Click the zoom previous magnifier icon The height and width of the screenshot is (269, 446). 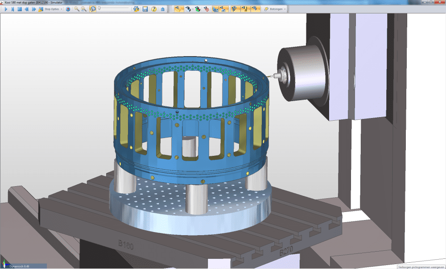84,9
